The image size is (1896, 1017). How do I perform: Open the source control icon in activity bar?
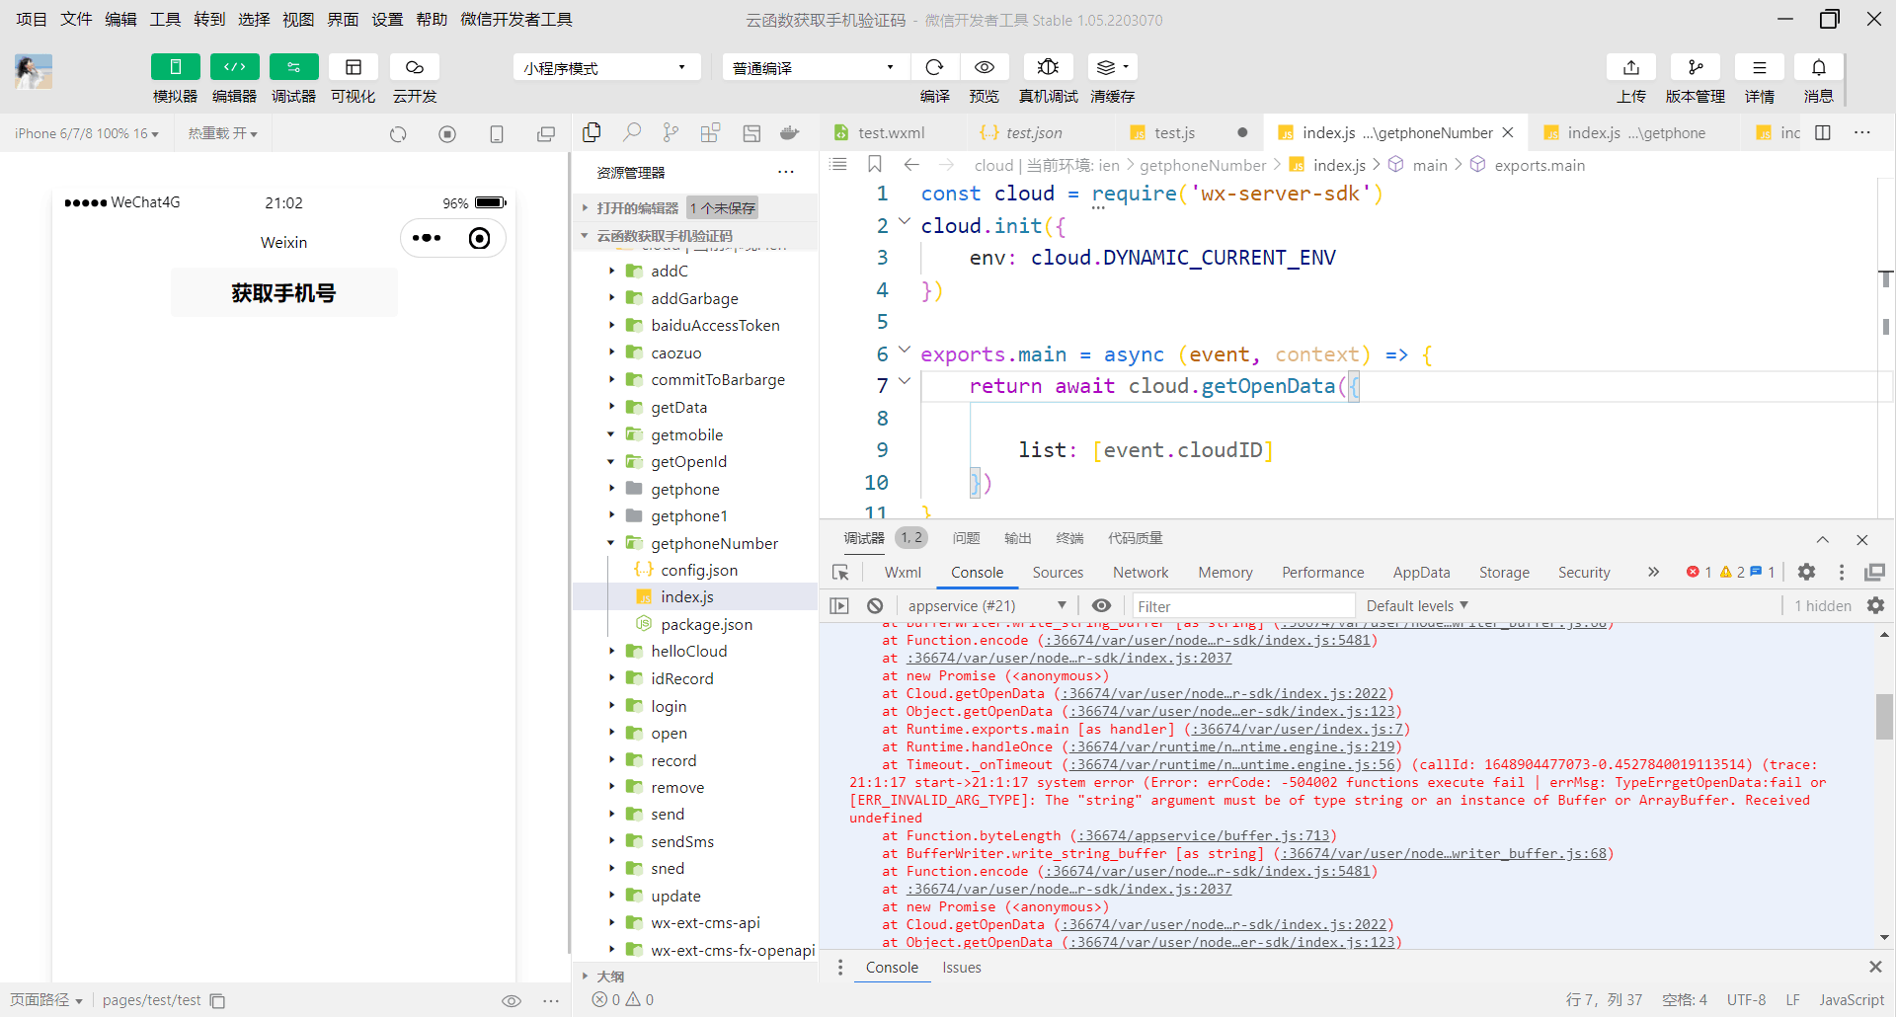[671, 132]
